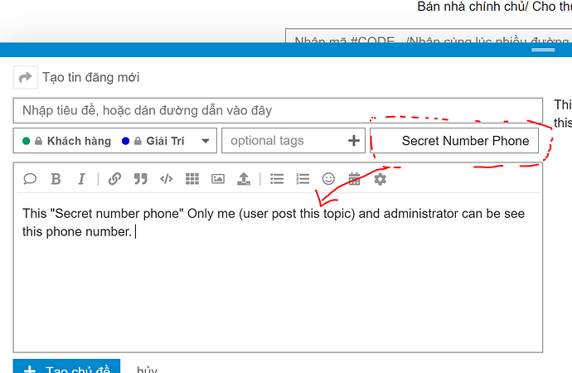The image size is (572, 373).
Task: Insert date with the calendar icon
Action: (x=354, y=179)
